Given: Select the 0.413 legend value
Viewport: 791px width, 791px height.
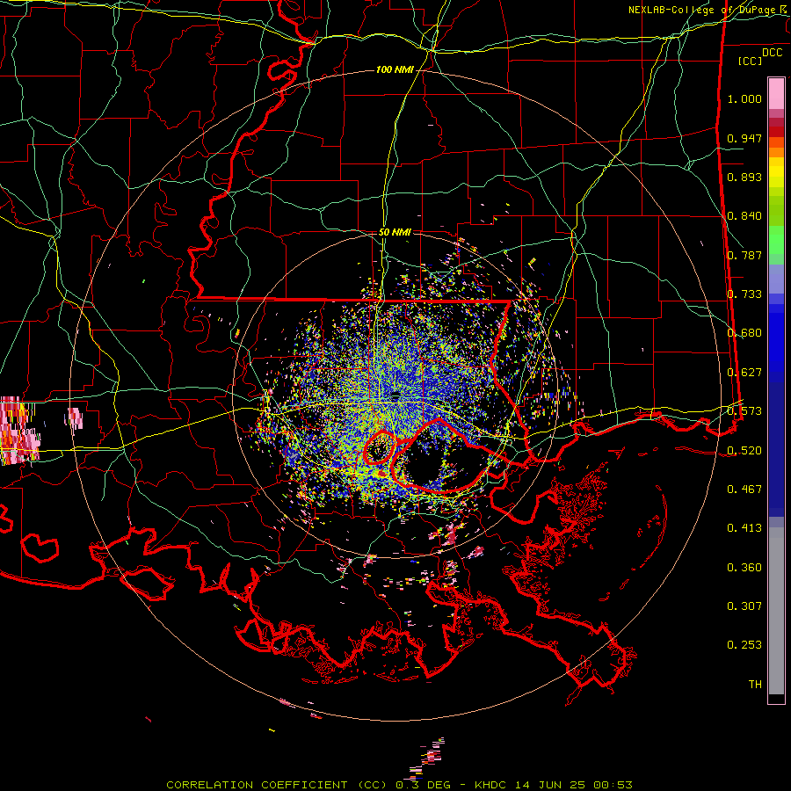Looking at the screenshot, I should [x=744, y=528].
